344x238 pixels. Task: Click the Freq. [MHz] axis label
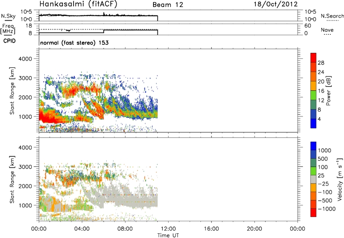(8, 29)
